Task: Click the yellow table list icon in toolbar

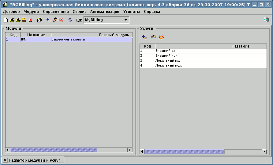Action: click(x=24, y=20)
